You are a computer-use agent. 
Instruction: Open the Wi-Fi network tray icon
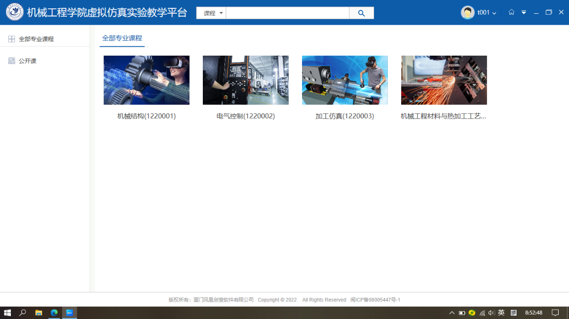(482, 313)
